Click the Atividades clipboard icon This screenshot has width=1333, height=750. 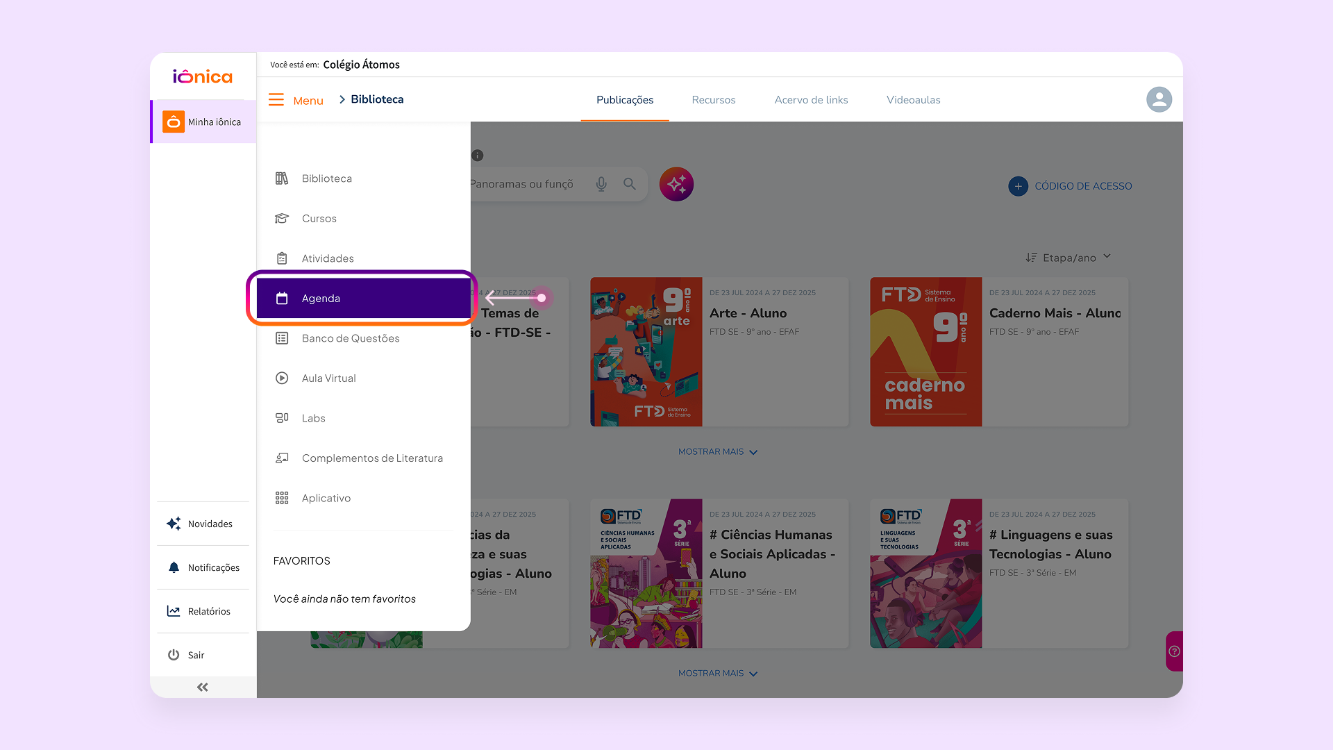(x=282, y=258)
